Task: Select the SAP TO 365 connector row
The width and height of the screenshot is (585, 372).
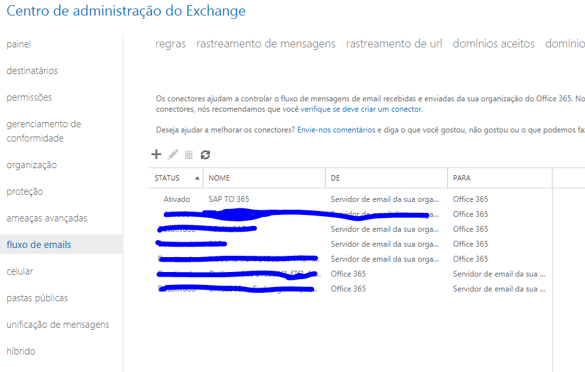Action: [351, 199]
